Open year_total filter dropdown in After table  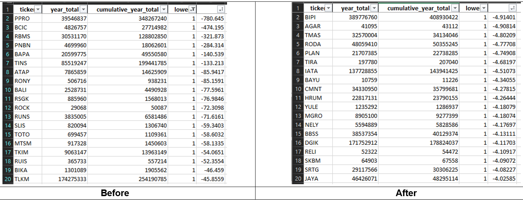pos(374,8)
